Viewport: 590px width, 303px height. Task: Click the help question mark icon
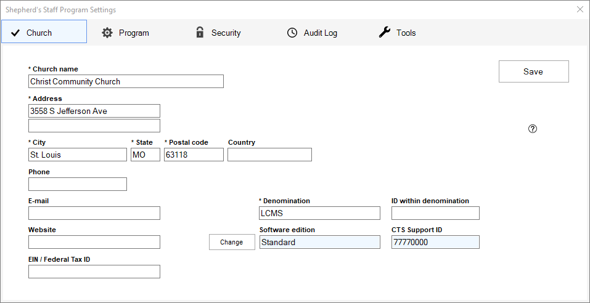point(533,129)
